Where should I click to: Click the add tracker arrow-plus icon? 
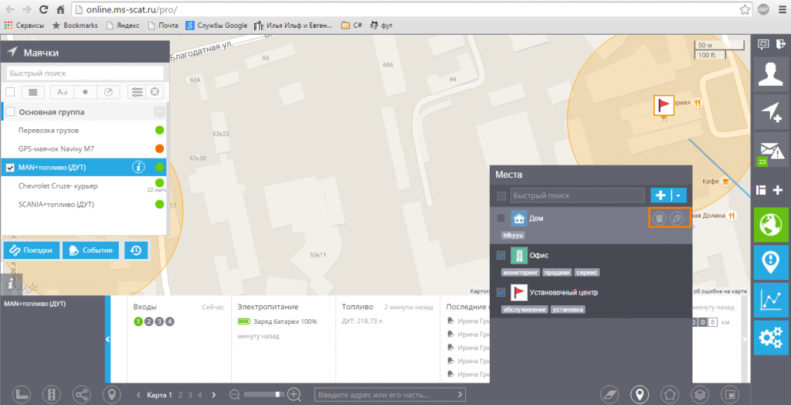[x=771, y=111]
